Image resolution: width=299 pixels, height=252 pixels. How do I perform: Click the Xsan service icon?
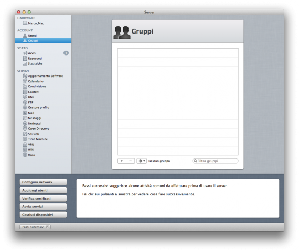click(x=25, y=155)
